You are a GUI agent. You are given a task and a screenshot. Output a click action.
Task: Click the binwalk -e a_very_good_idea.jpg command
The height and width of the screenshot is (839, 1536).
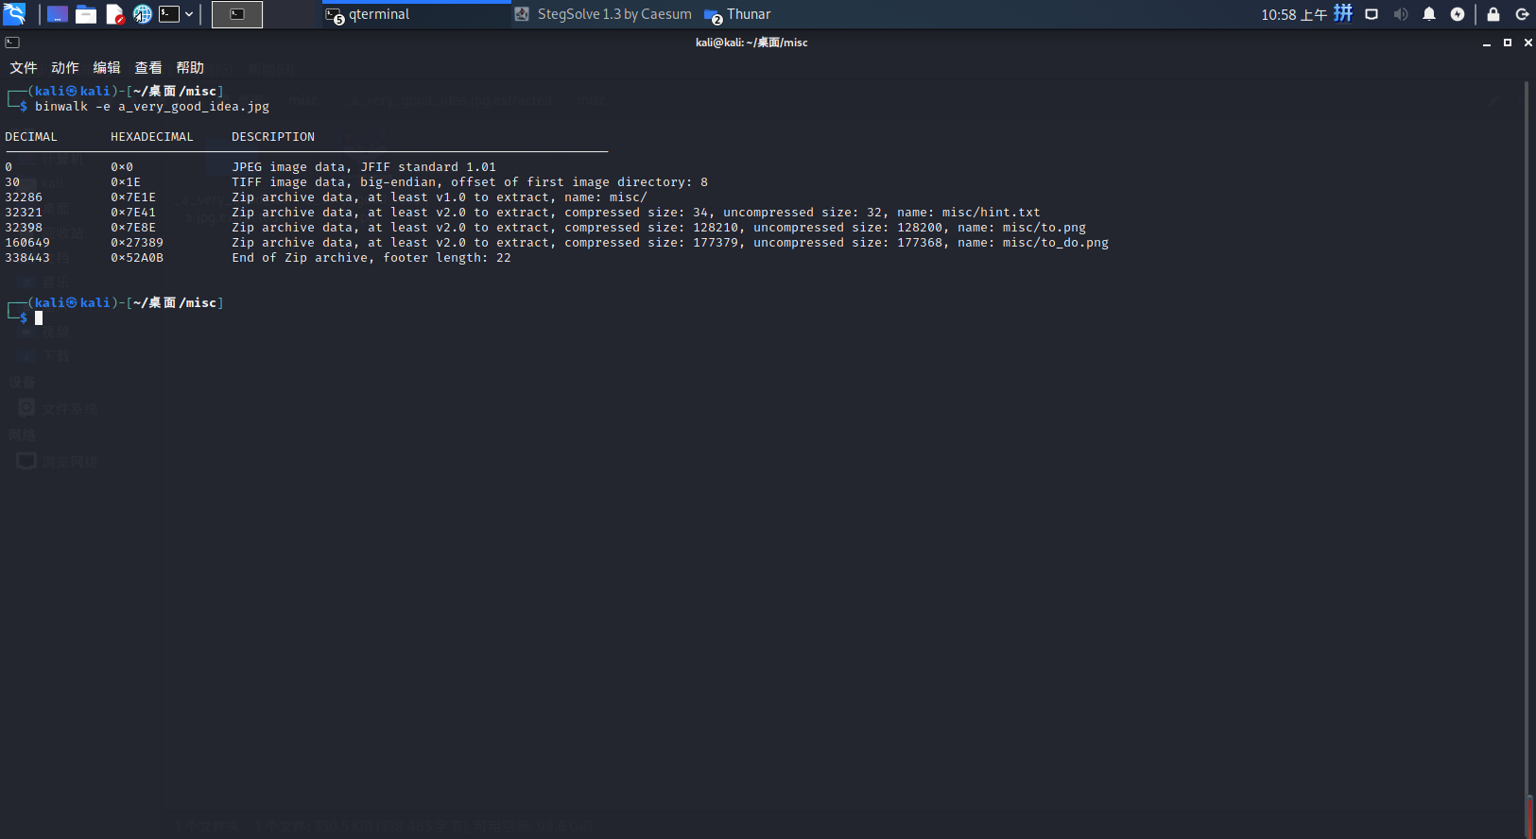[x=152, y=107]
